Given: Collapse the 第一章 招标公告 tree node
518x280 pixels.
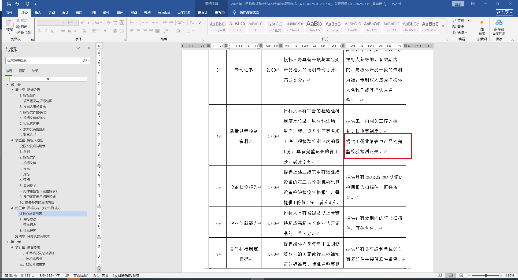Looking at the screenshot, I should pyautogui.click(x=12, y=90).
